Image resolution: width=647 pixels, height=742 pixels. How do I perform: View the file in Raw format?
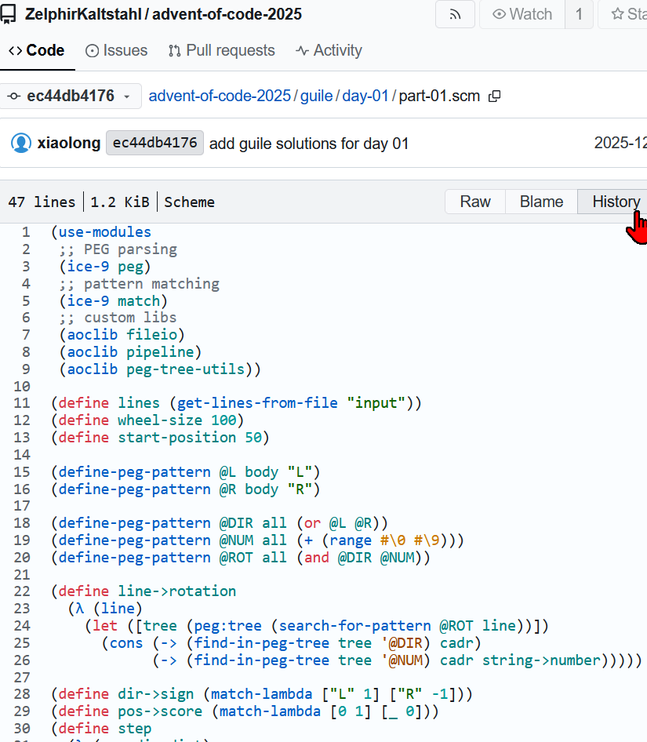[474, 202]
